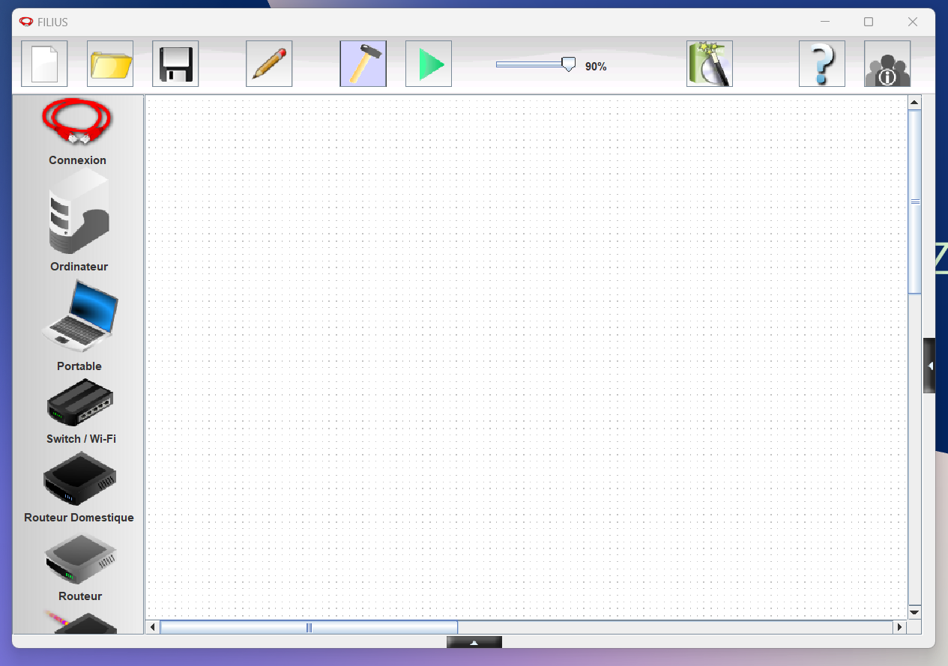Screen dimensions: 948x666
Task: Choose the Switch / Wi-Fi component
Action: (80, 403)
